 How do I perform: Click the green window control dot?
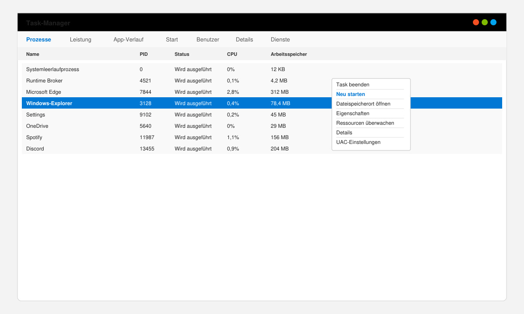point(485,22)
